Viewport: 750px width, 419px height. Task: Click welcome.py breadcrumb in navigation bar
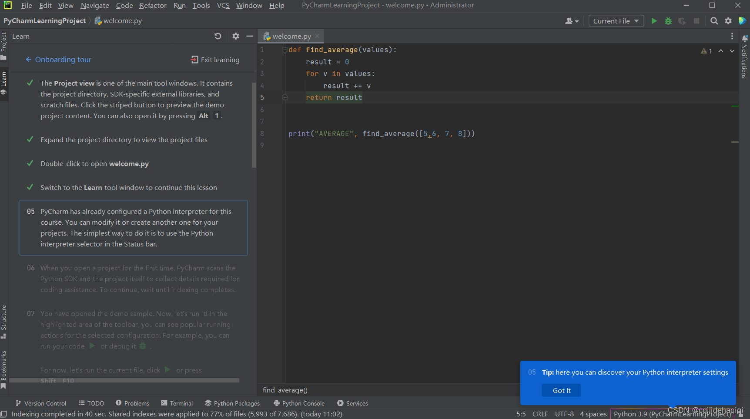coord(118,20)
